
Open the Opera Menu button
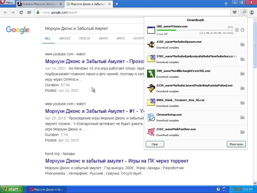pos(8,3)
